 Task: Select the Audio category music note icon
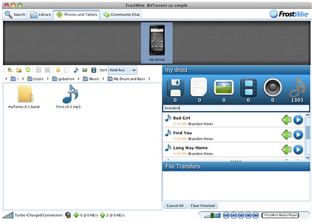tap(297, 88)
